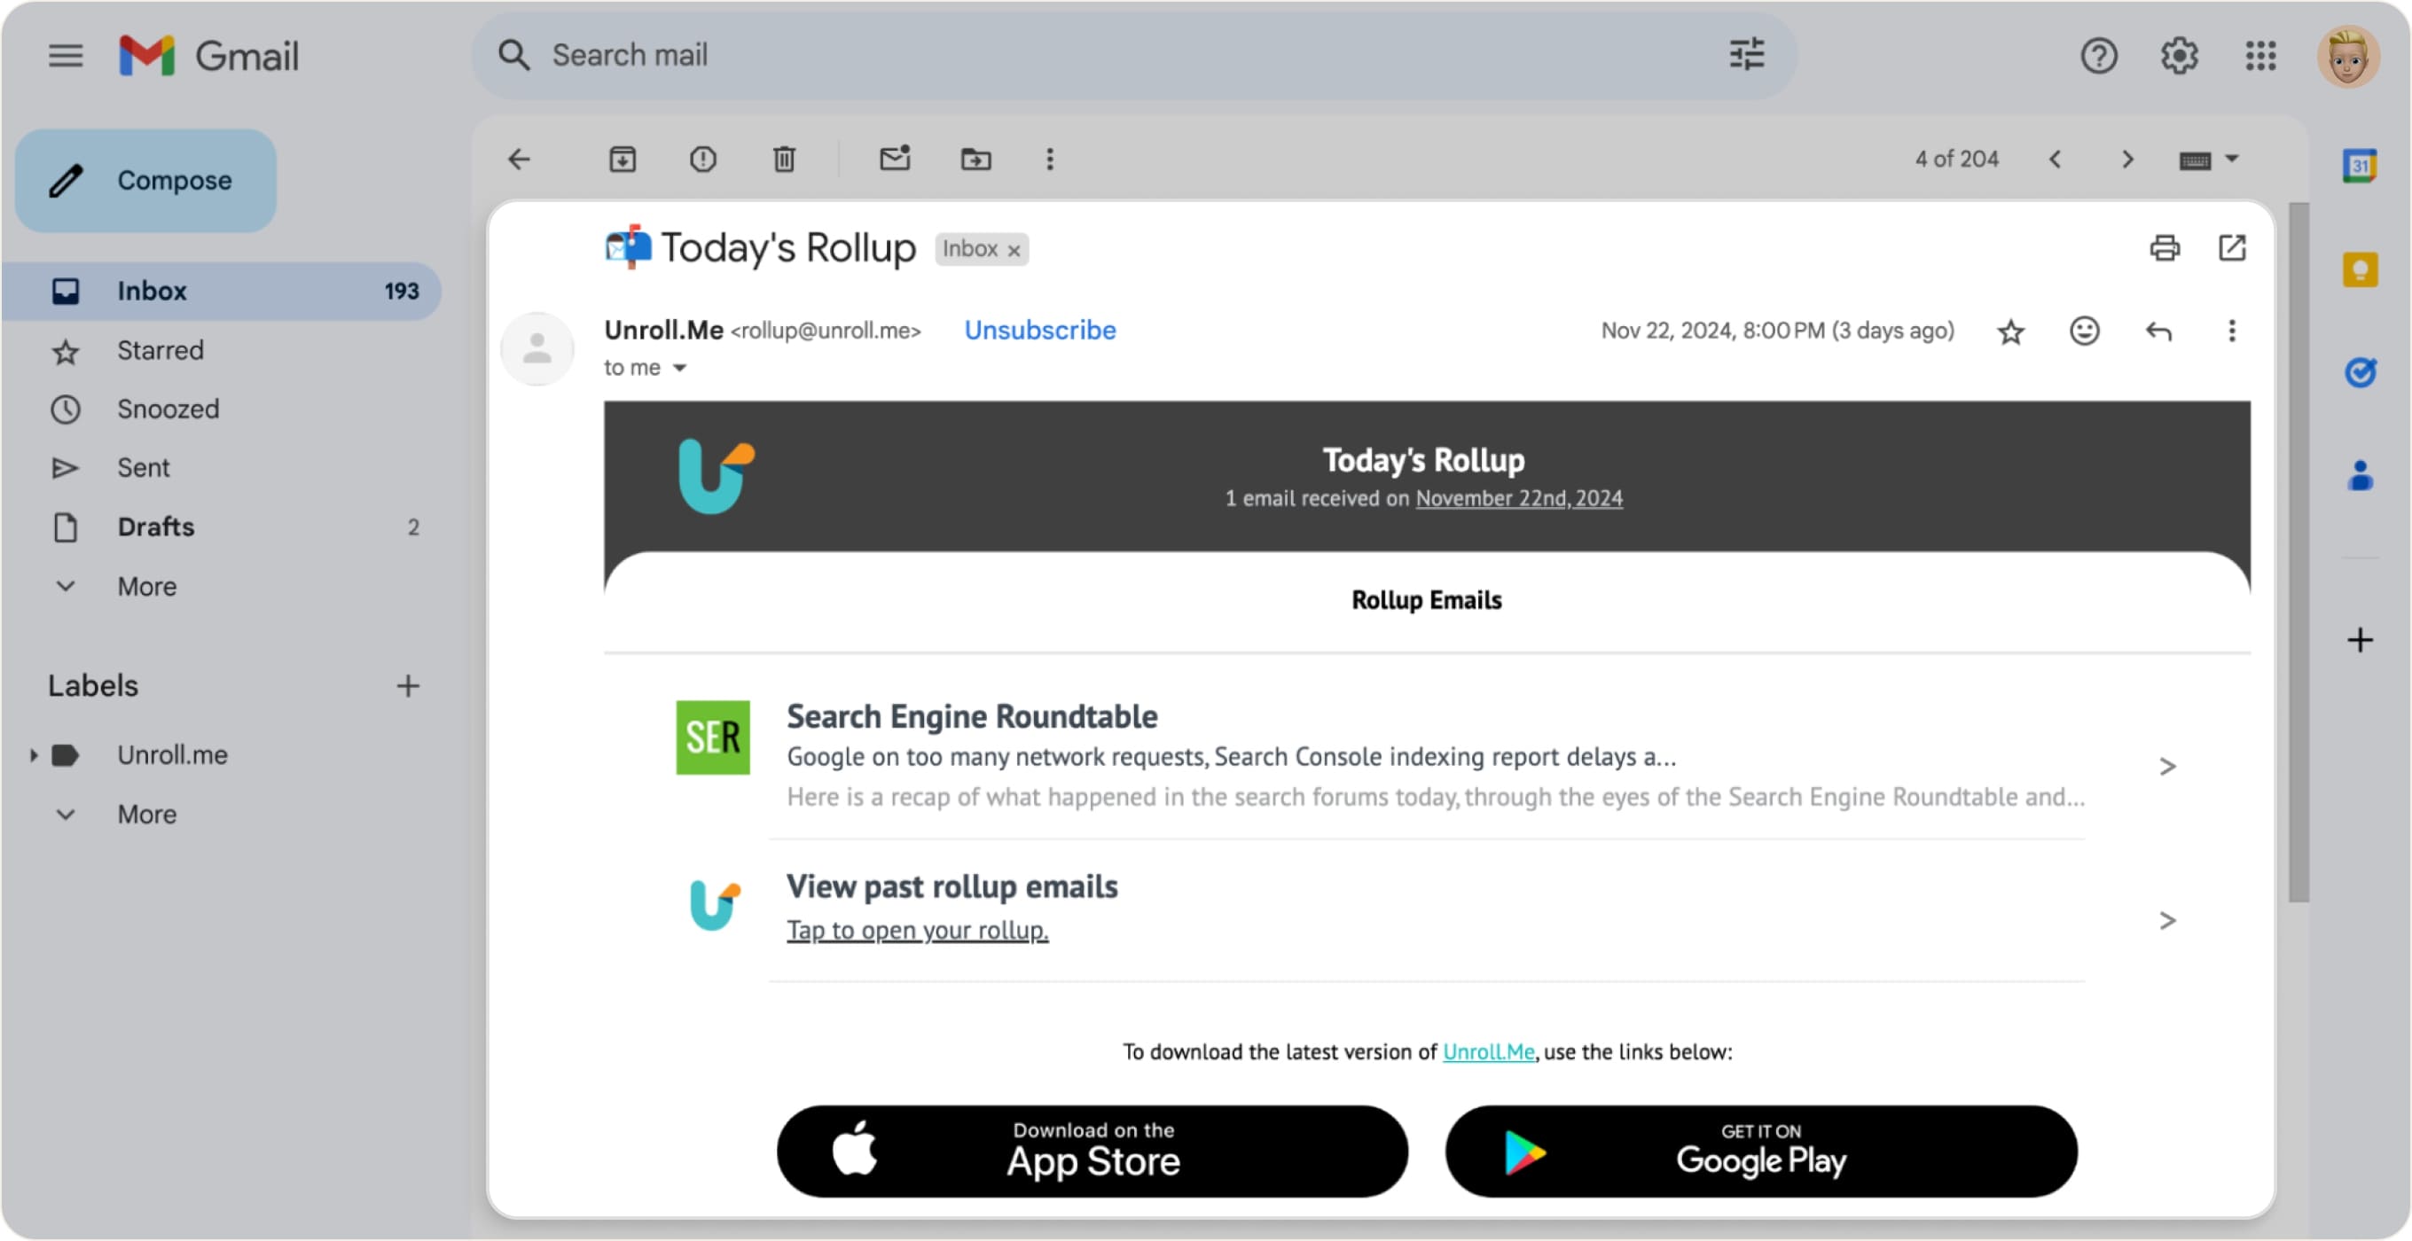Open the Google Keep side panel
The image size is (2412, 1241).
pos(2361,269)
